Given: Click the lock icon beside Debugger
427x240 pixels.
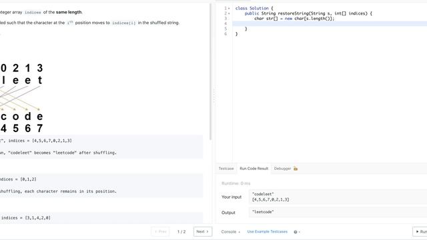Looking at the screenshot, I should [296, 169].
